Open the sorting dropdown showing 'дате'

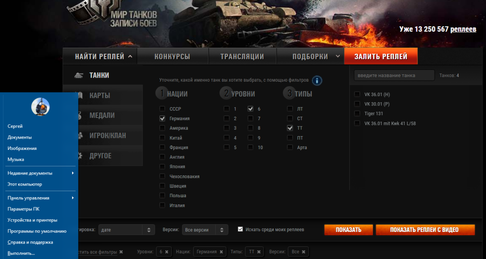click(127, 230)
